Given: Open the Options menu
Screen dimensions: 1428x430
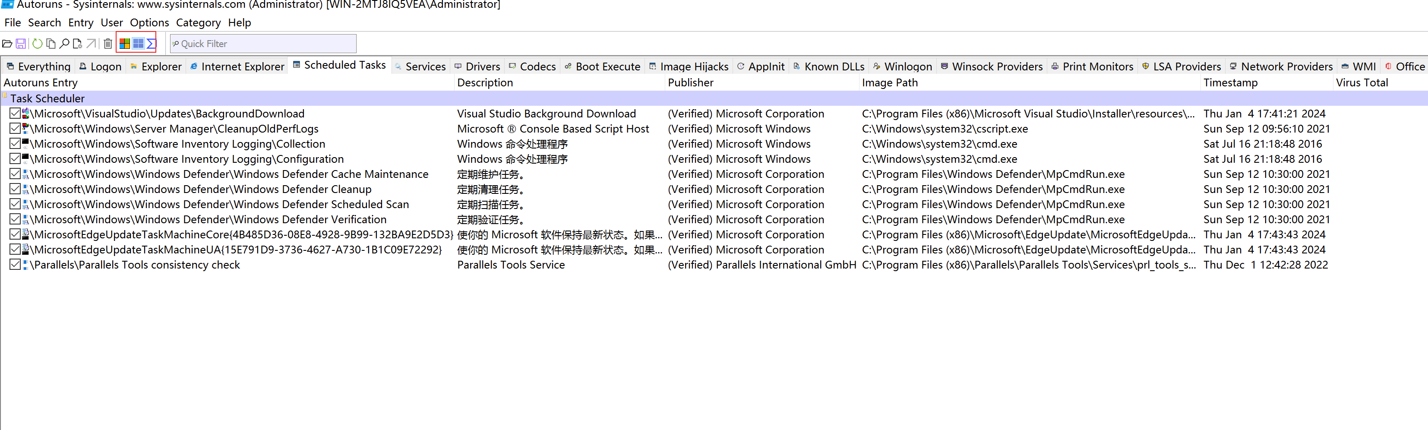Looking at the screenshot, I should point(149,23).
